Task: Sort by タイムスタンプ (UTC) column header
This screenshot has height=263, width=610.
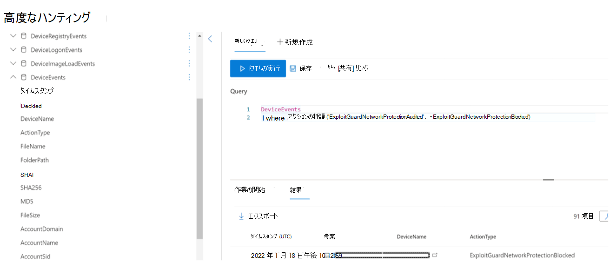Action: pos(271,236)
